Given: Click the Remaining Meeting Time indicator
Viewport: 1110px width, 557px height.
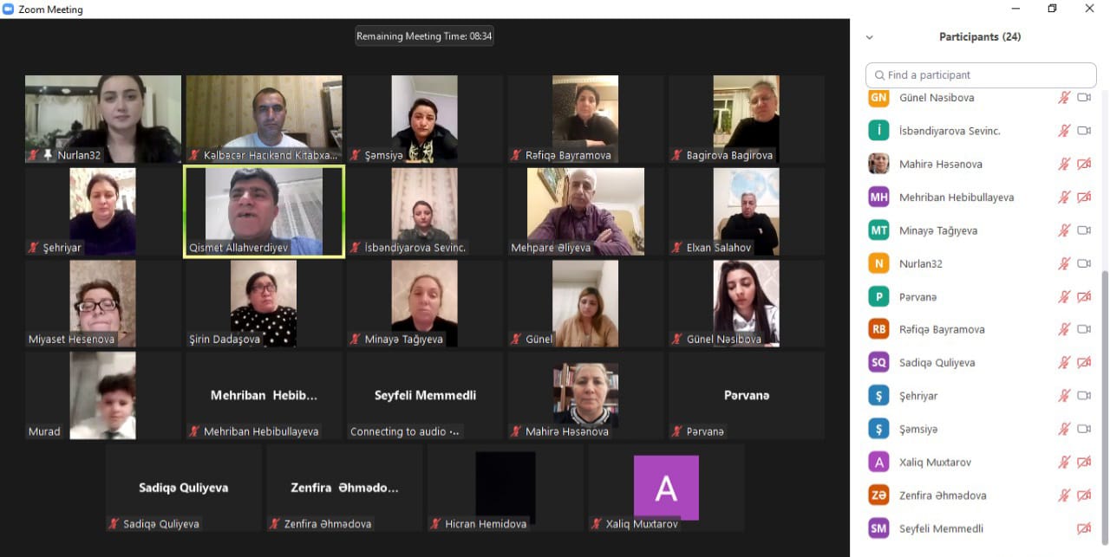Looking at the screenshot, I should click(424, 36).
